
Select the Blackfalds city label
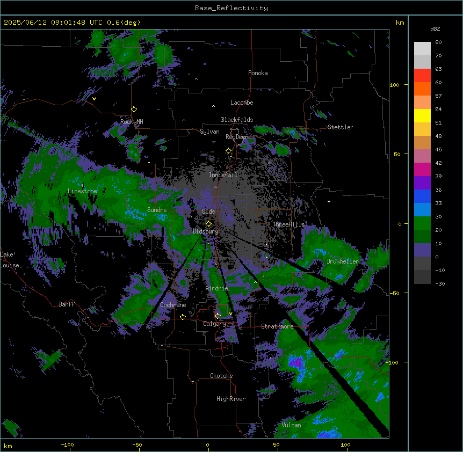[237, 120]
